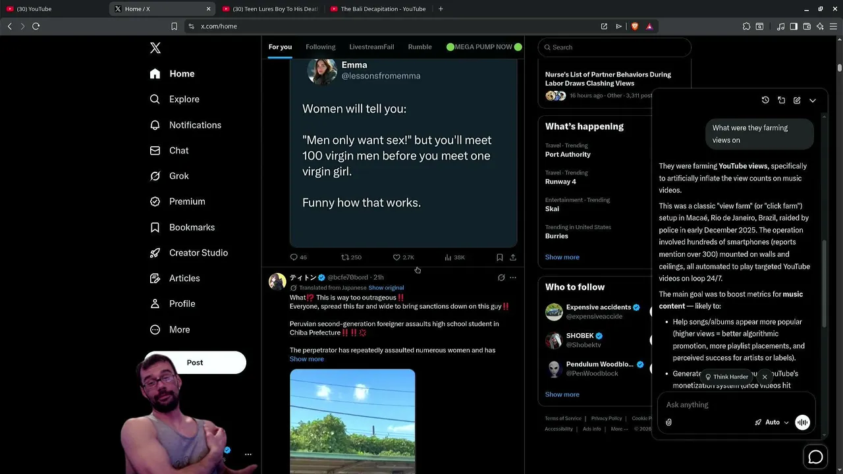The width and height of the screenshot is (843, 474).
Task: Open the browser extensions puzzle icon
Action: pyautogui.click(x=746, y=26)
